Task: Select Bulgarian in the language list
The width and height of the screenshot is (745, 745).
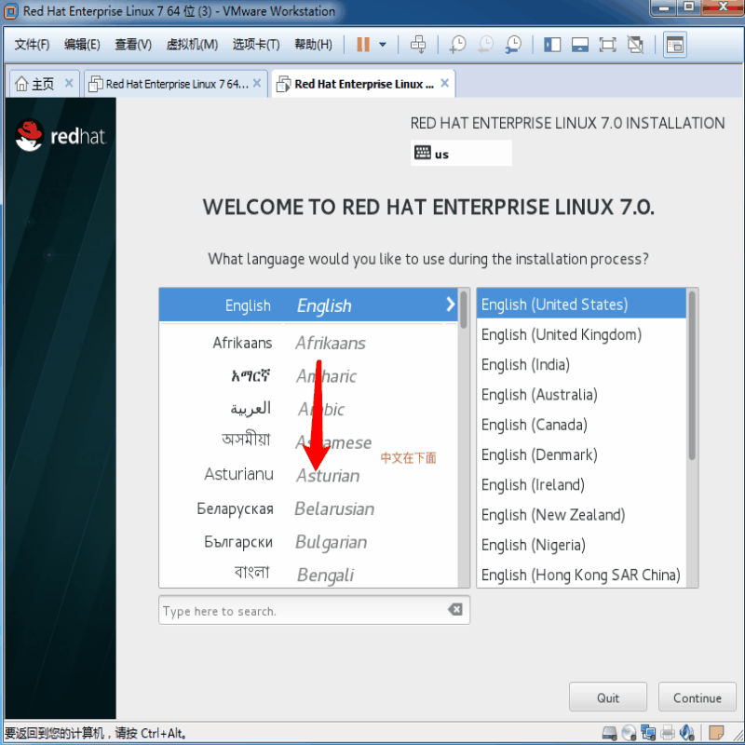Action: (x=308, y=542)
